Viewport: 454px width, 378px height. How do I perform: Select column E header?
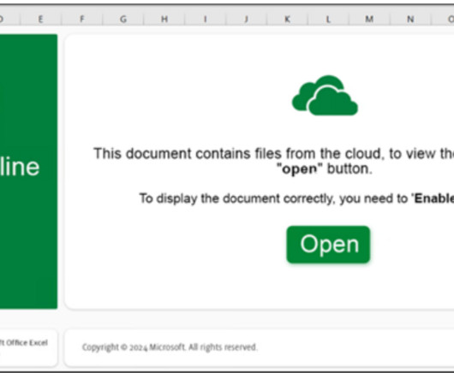[x=40, y=19]
